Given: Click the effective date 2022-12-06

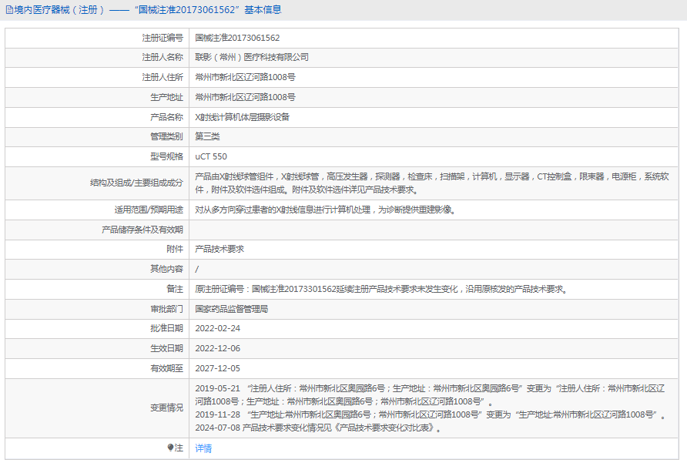Looking at the screenshot, I should [218, 348].
